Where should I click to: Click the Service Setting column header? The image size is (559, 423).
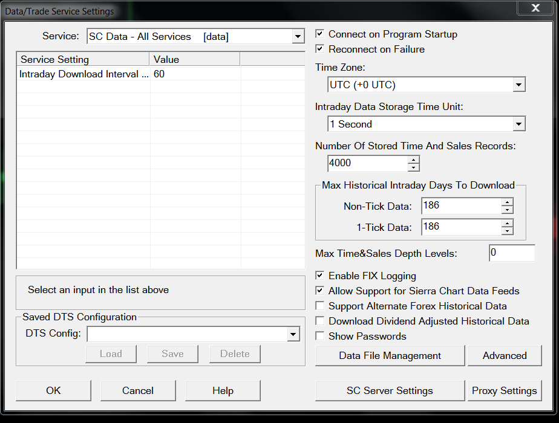coord(83,59)
